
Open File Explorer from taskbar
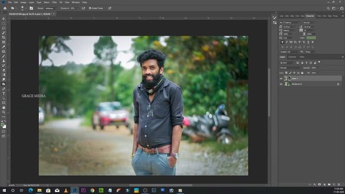coord(39,190)
